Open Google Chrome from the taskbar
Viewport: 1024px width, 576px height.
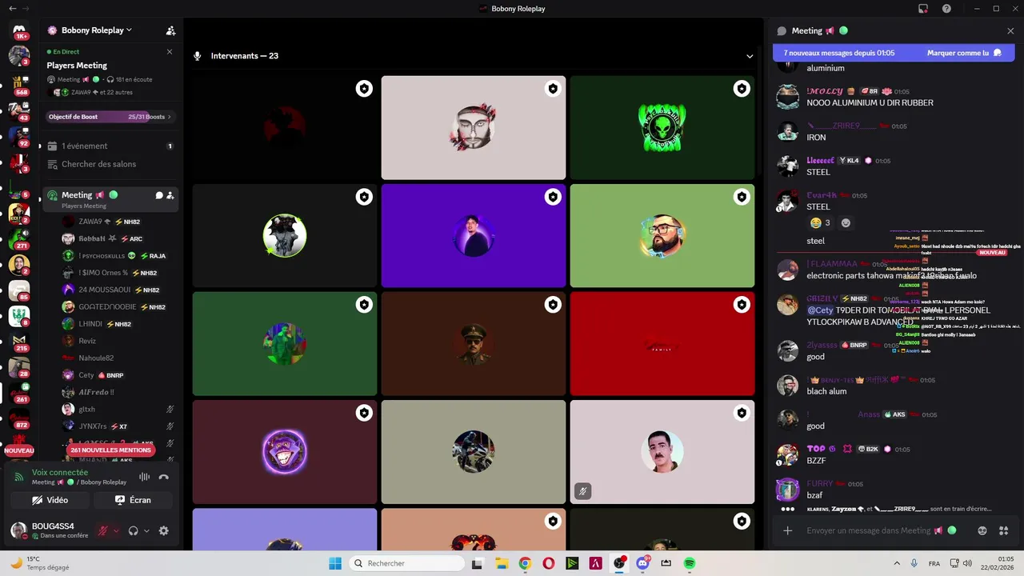(x=525, y=563)
